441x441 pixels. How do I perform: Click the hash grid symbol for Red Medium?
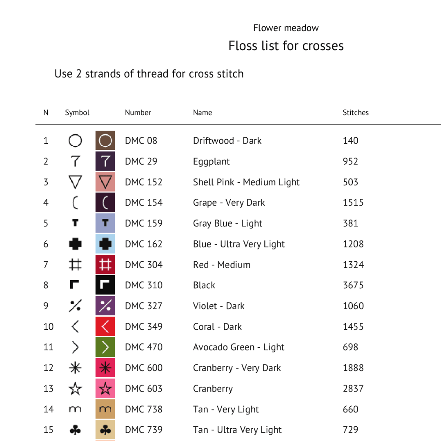75,265
